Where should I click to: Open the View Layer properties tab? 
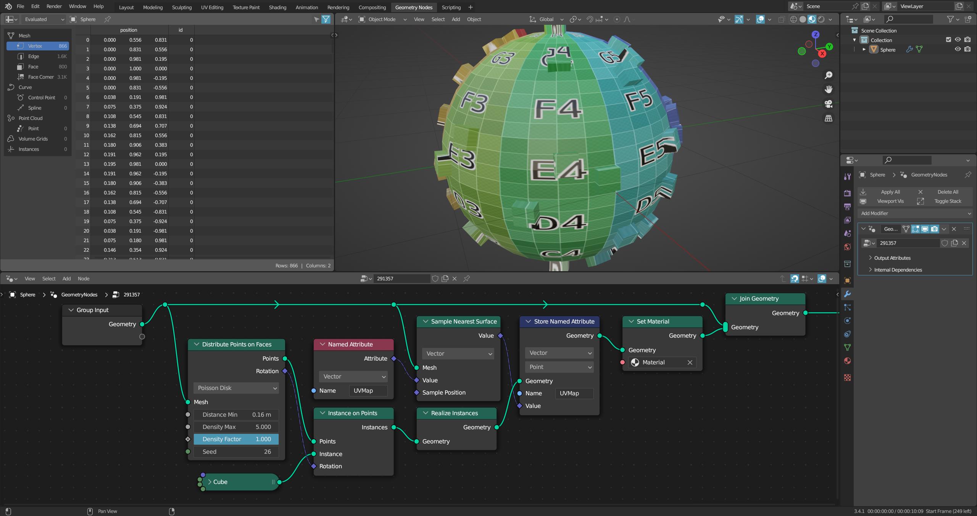click(x=847, y=220)
